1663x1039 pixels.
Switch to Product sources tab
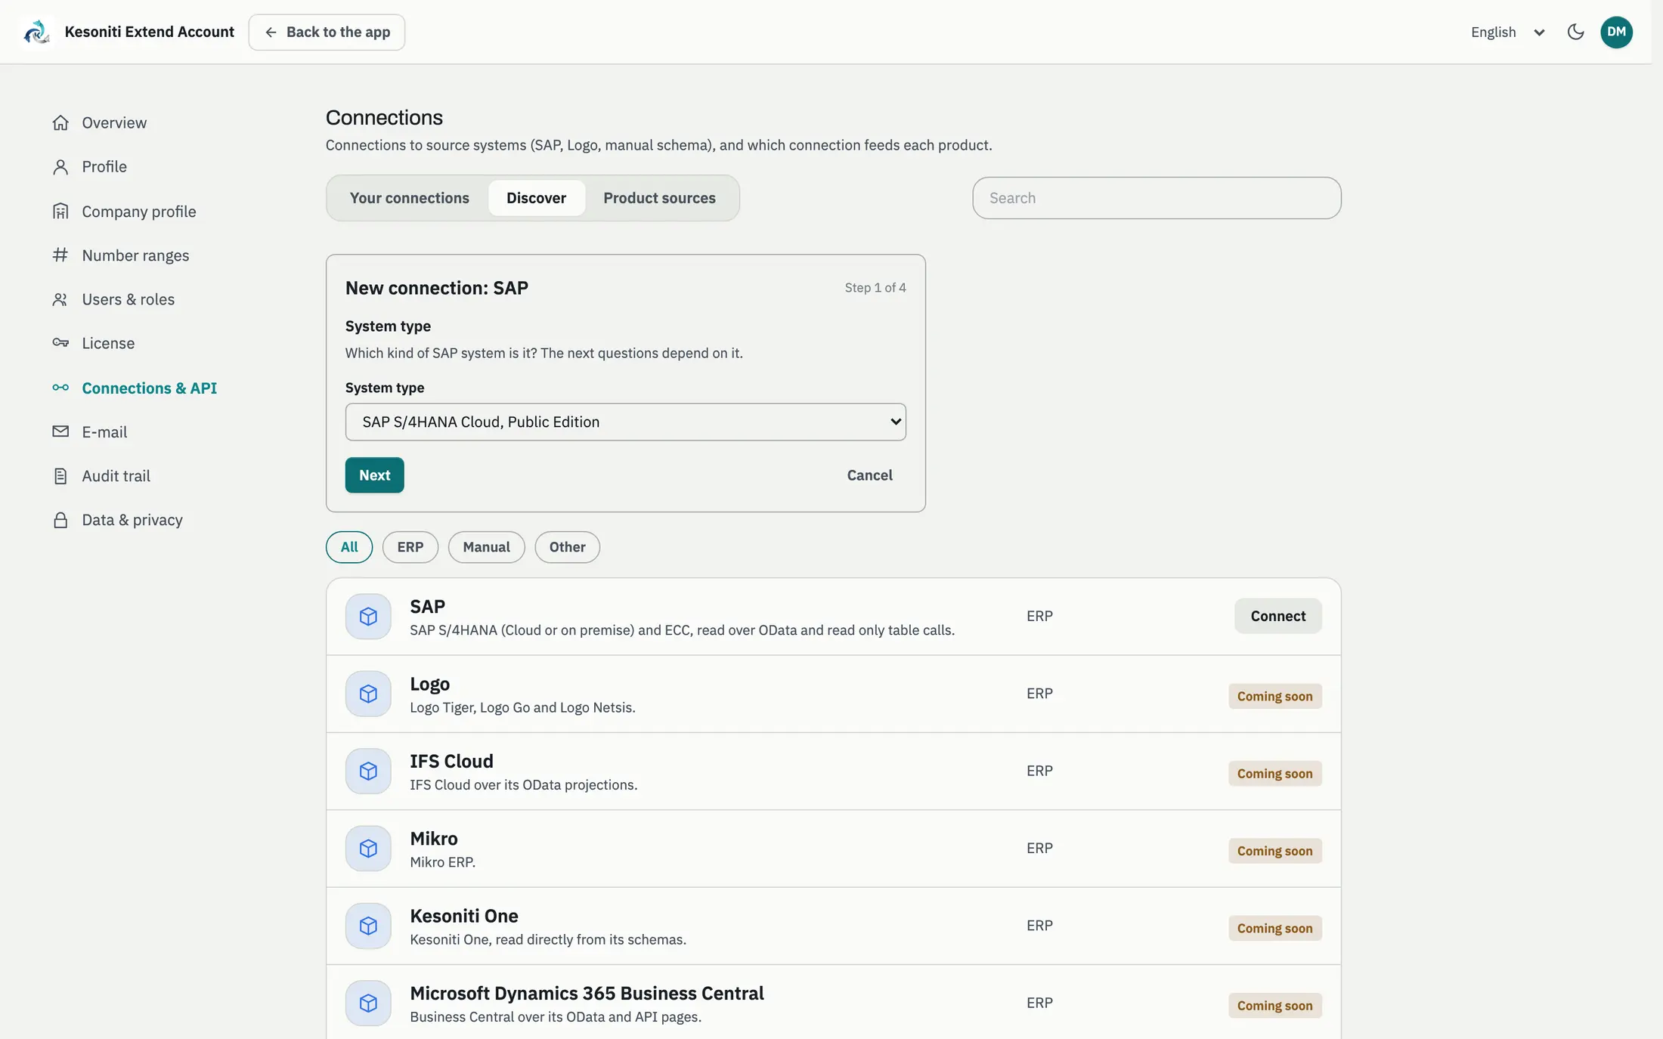pos(659,198)
